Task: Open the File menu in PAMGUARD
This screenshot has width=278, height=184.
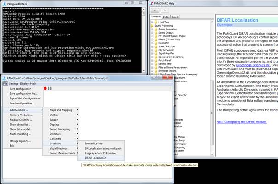Action: tap(6, 84)
